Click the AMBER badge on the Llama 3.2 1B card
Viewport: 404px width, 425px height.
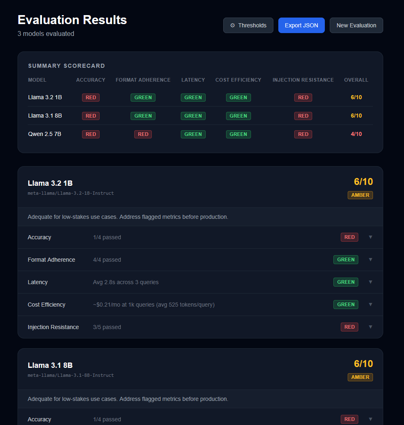point(360,195)
